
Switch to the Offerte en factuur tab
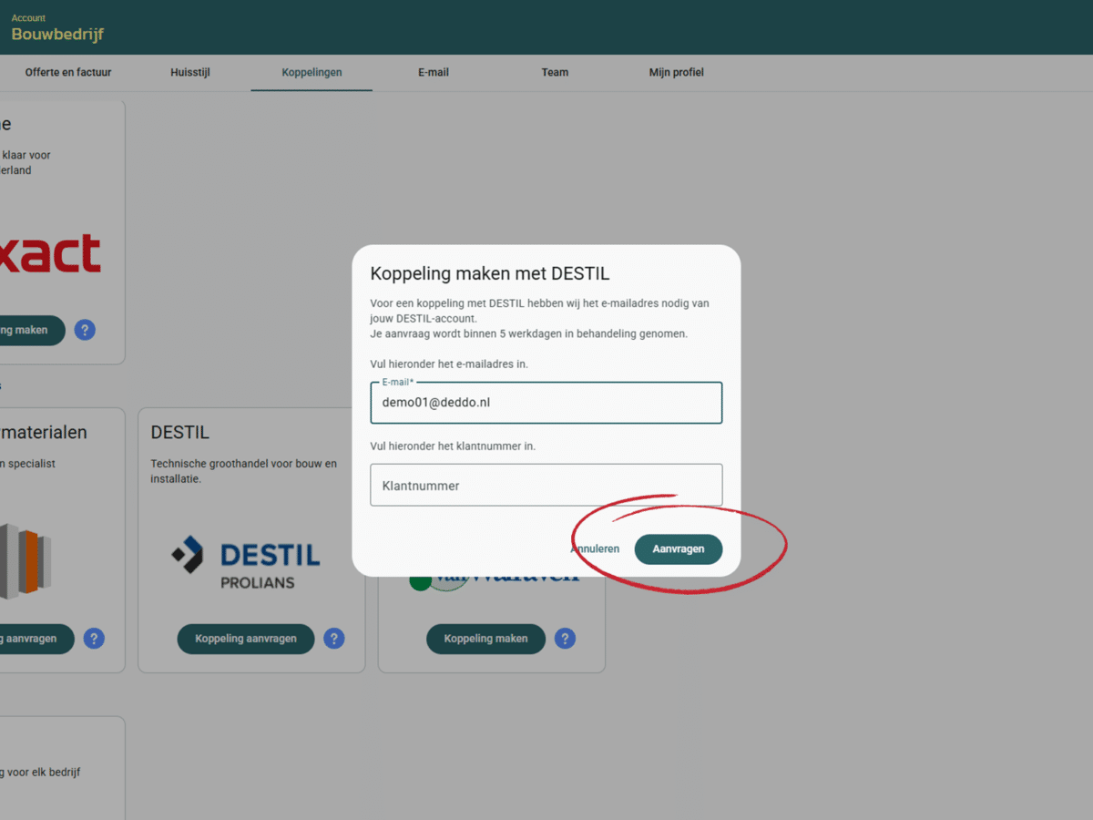click(x=68, y=73)
